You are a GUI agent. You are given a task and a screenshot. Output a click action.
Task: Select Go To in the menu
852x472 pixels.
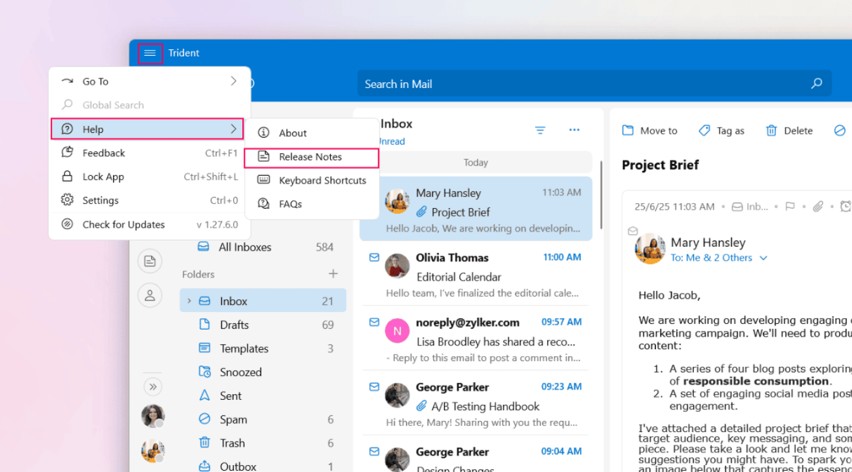pos(149,81)
